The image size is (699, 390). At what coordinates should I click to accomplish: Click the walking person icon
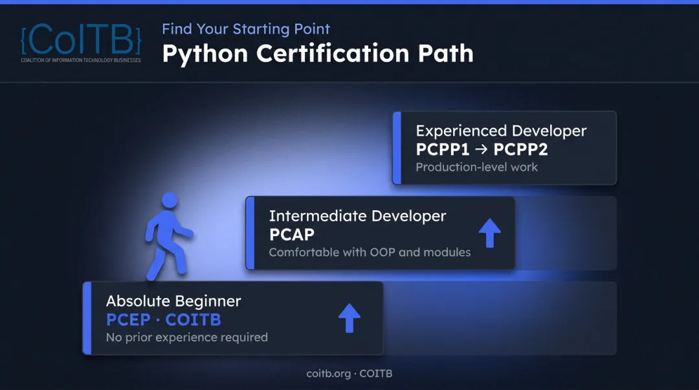pos(168,236)
